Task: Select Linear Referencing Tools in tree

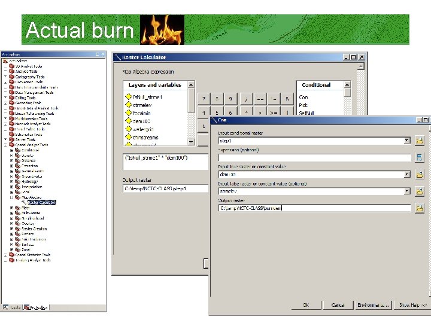Action: [x=35, y=114]
